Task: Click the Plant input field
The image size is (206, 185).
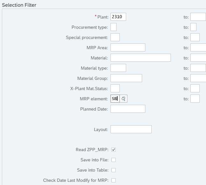Action: [118, 17]
